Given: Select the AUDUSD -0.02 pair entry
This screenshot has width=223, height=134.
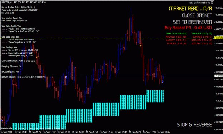Looking at the screenshot, I should (176, 37).
